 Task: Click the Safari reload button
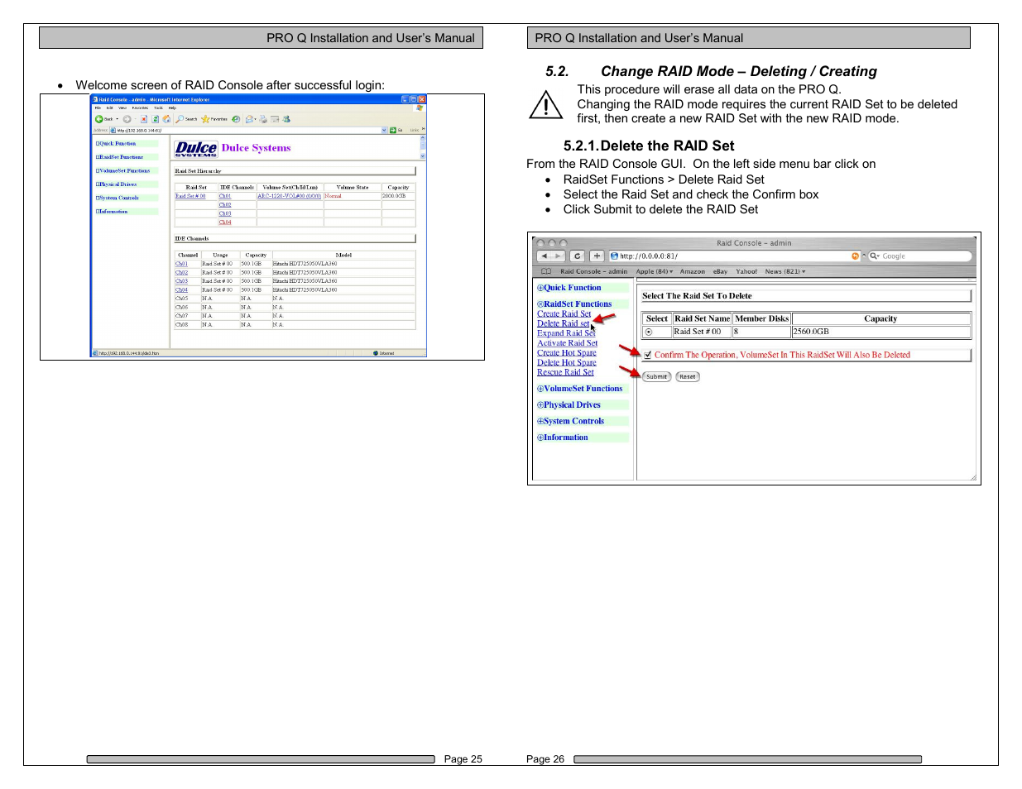click(x=578, y=256)
